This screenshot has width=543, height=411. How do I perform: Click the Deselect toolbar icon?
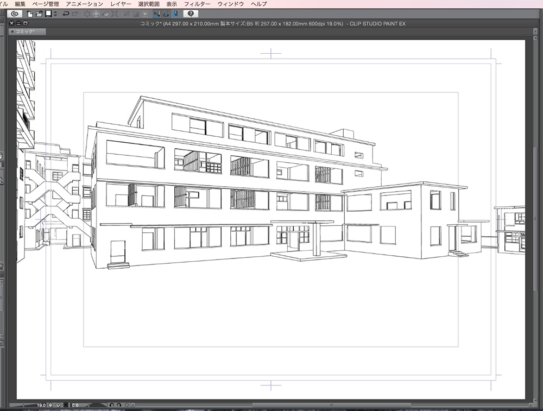coord(127,14)
